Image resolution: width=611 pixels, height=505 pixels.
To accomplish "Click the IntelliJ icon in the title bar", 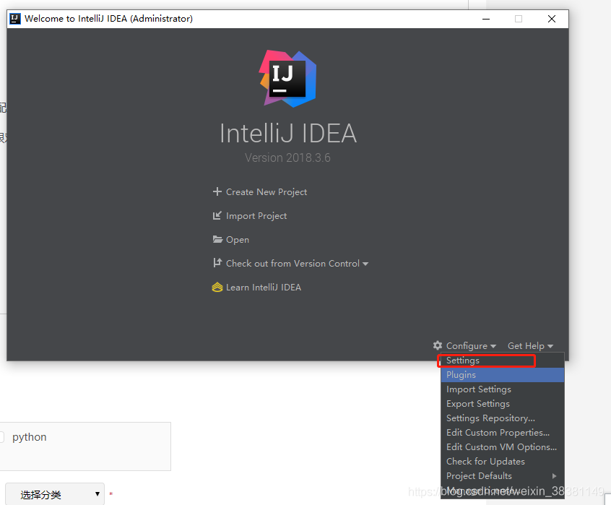I will coord(15,18).
